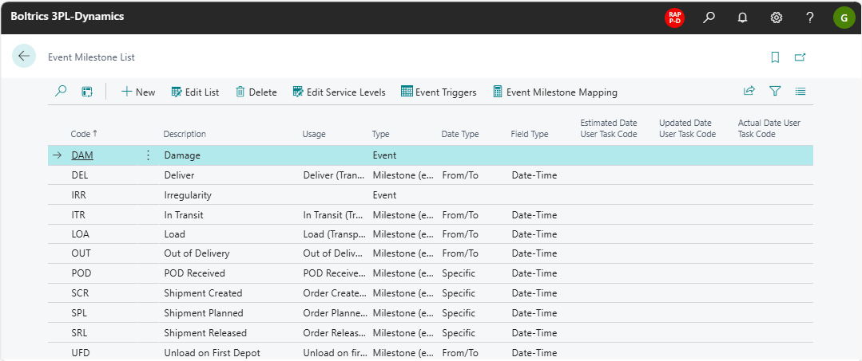Viewport: 862px width, 361px height.
Task: Open Event Triggers
Action: click(x=439, y=92)
